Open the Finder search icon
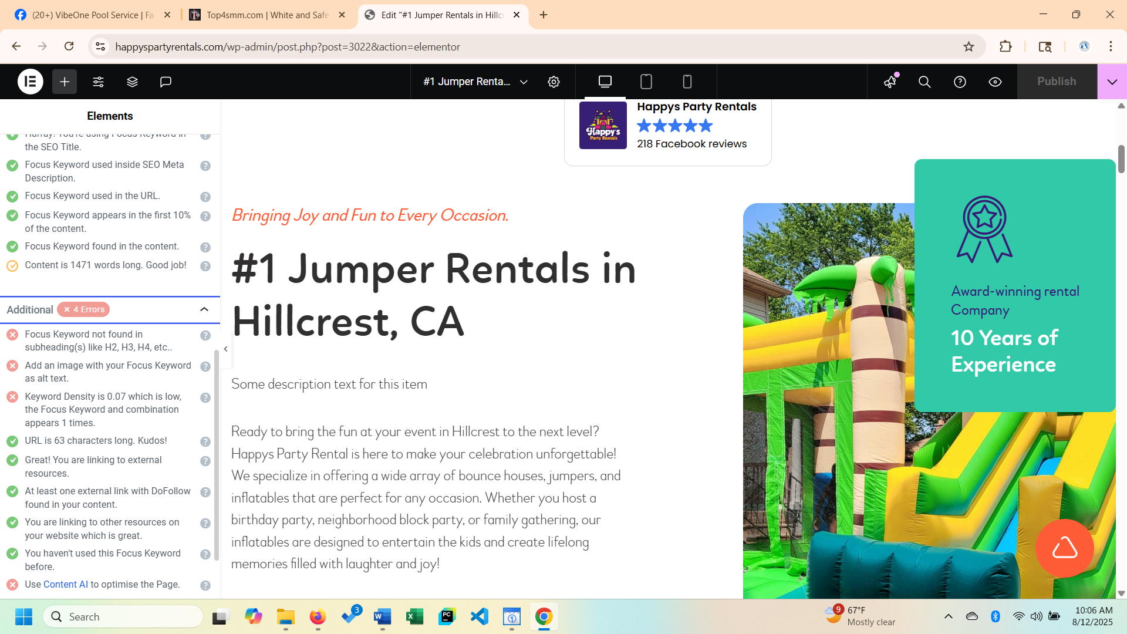 click(924, 82)
